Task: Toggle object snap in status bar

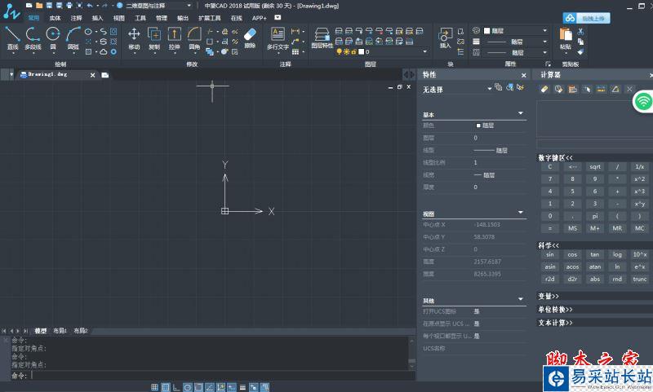Action: (198, 387)
